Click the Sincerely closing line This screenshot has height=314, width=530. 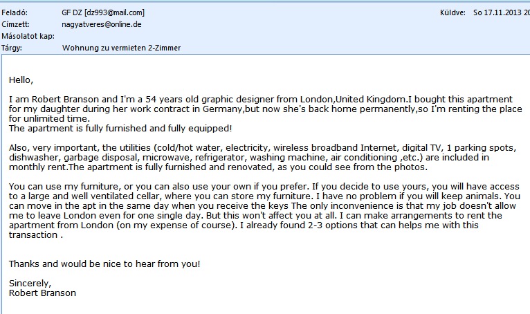30,283
